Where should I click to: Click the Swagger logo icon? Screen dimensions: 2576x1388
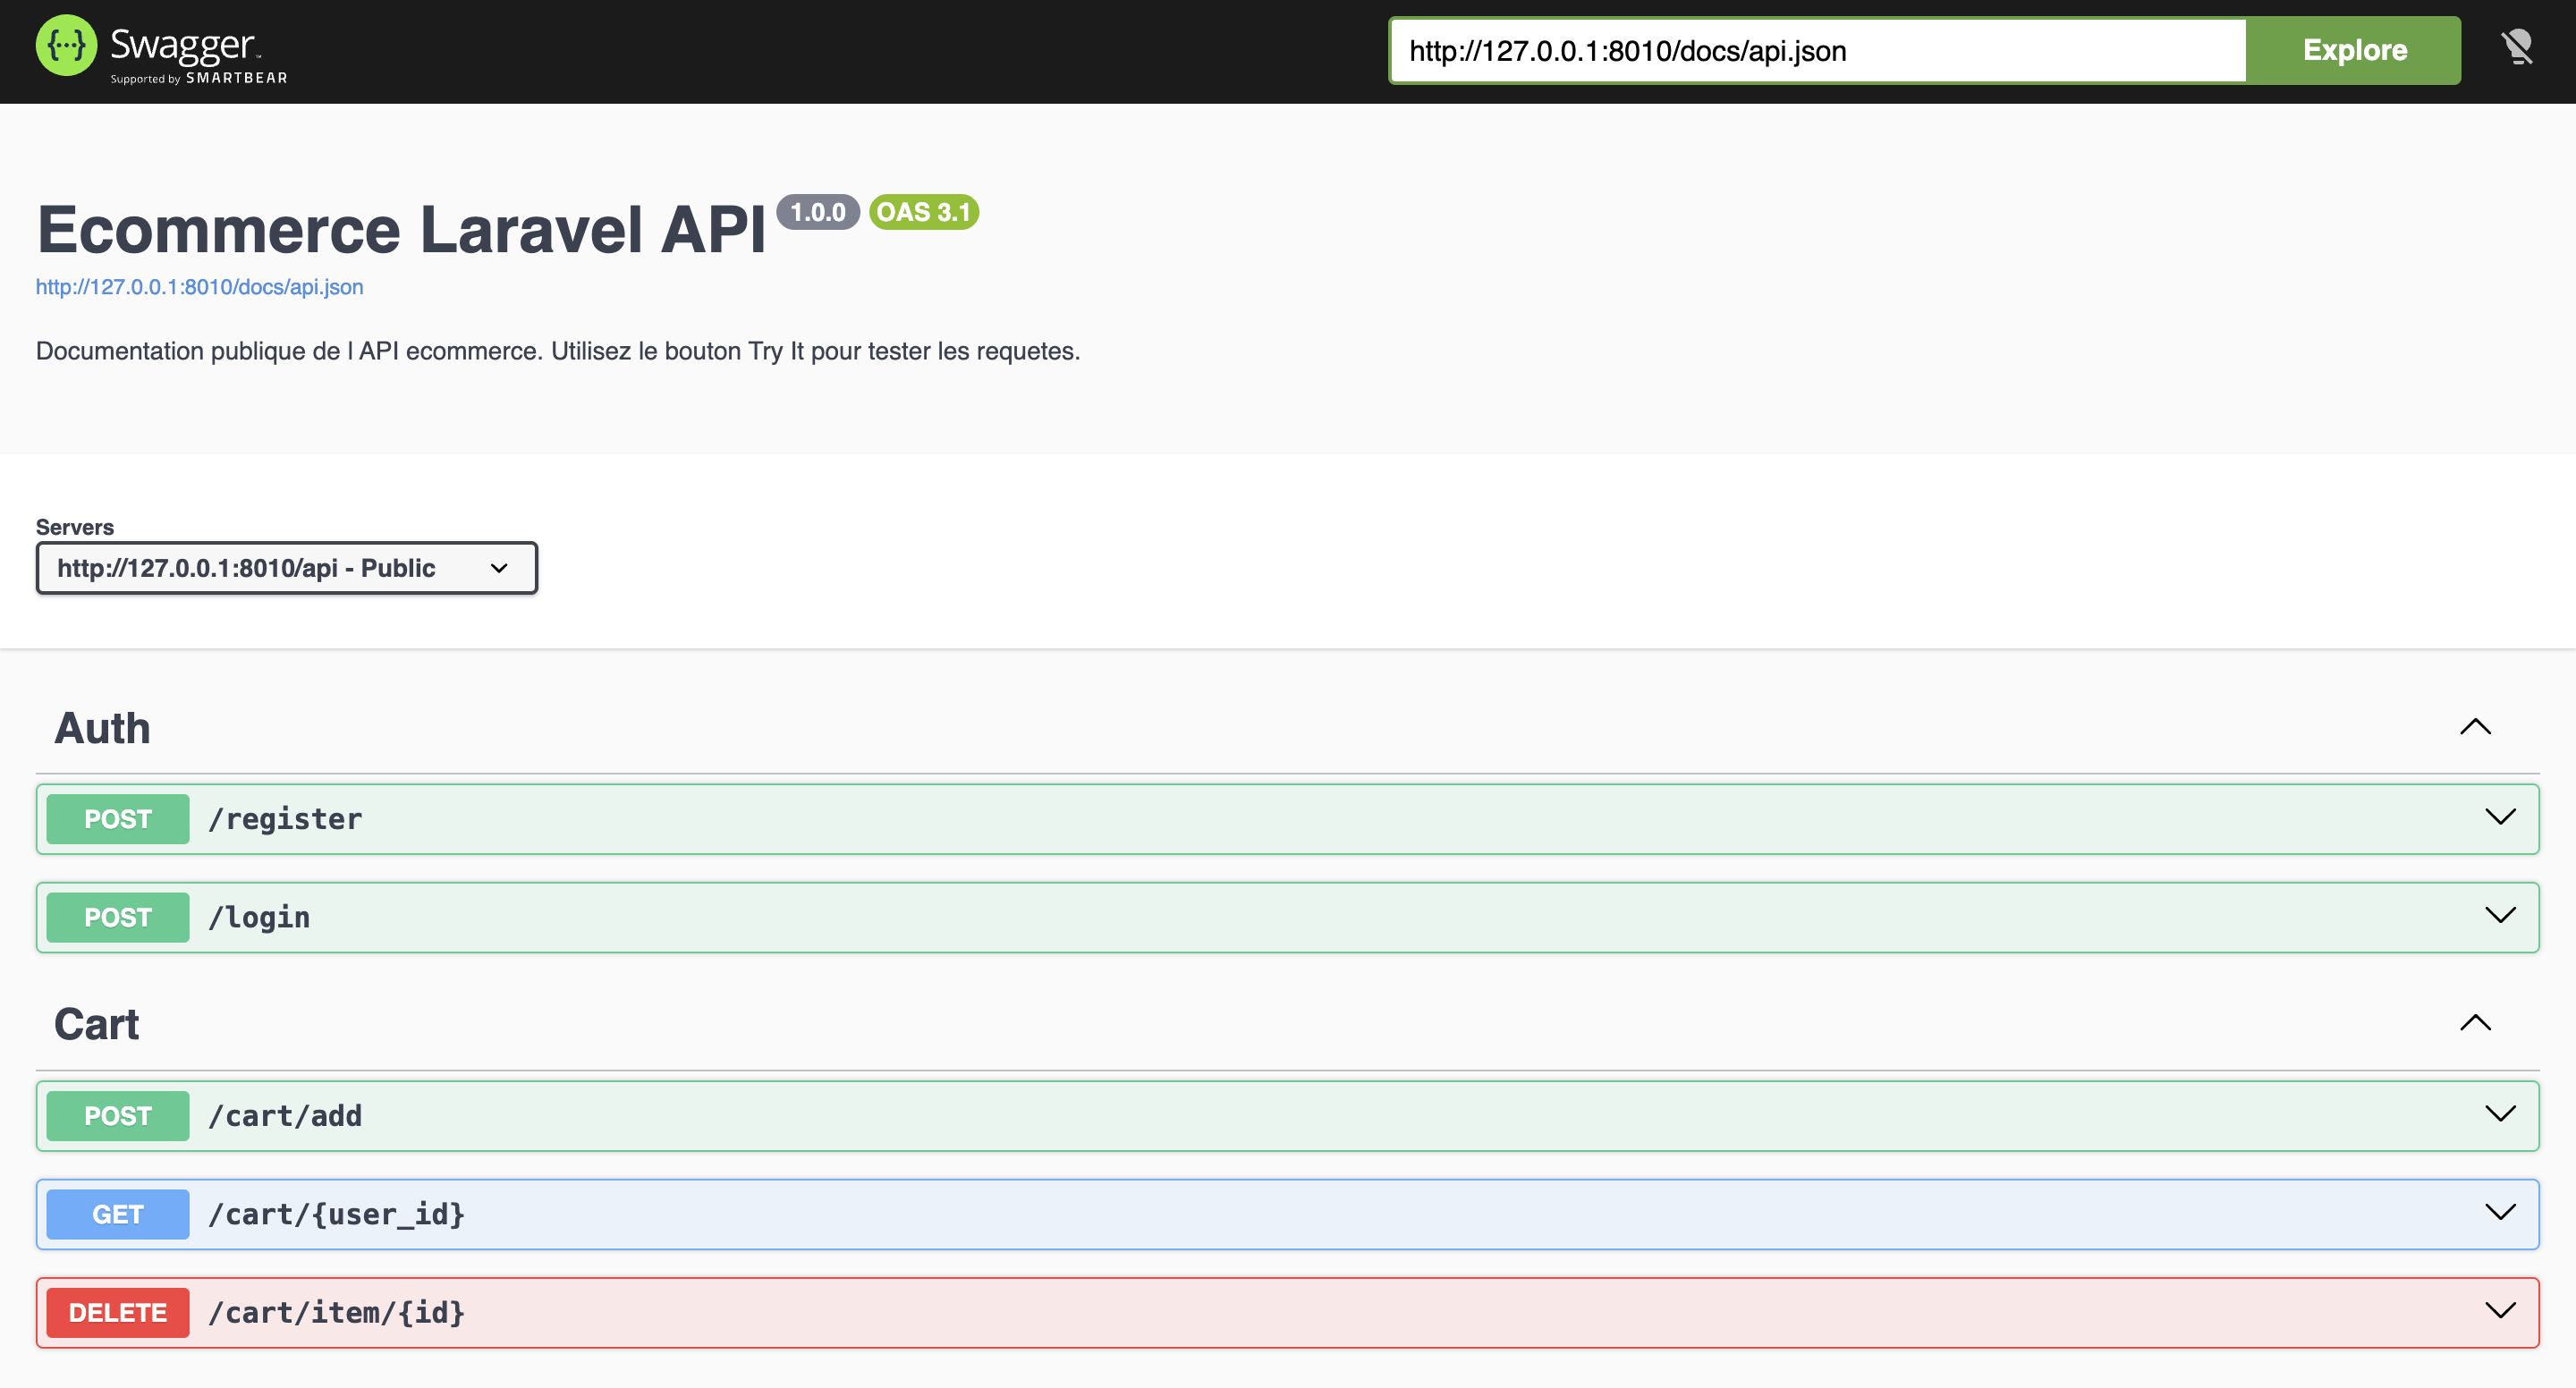66,46
